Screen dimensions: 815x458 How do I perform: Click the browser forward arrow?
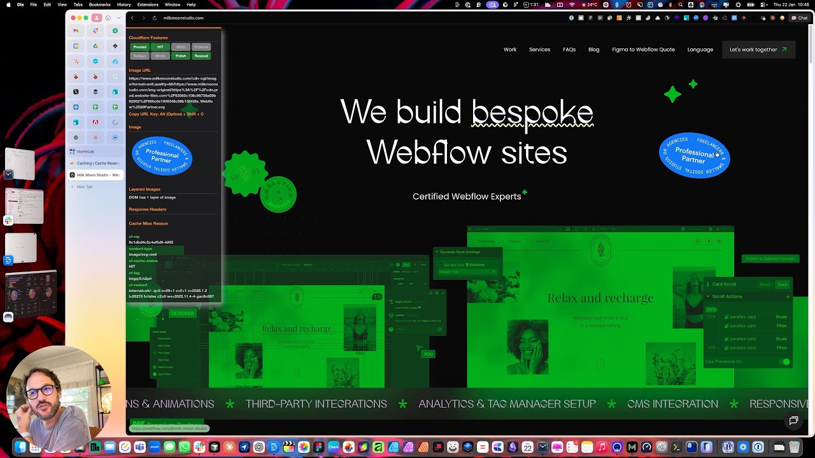143,18
